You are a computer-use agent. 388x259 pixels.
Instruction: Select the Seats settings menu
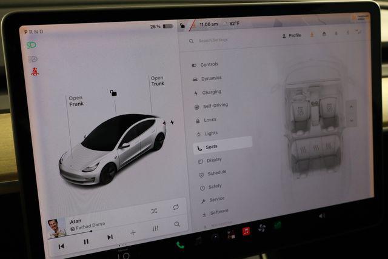tap(222, 146)
